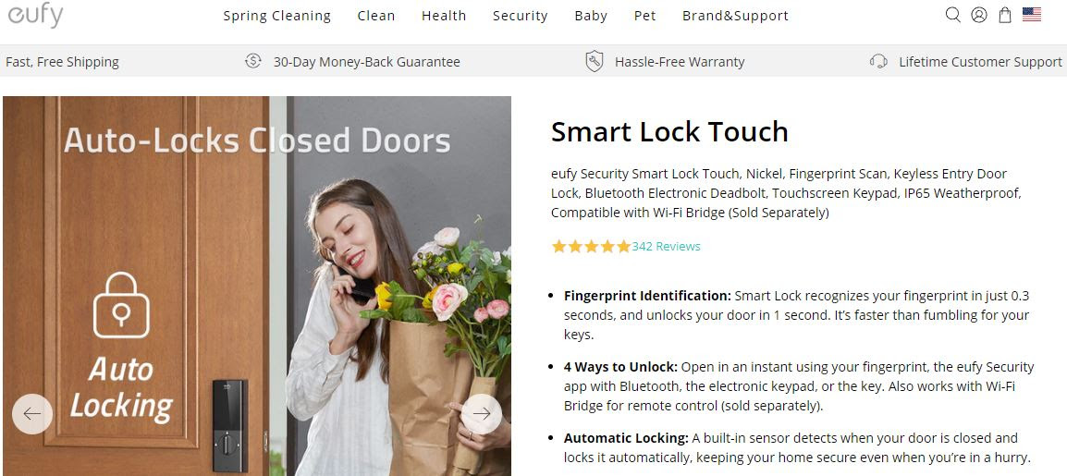Open the Clean menu
Image resolution: width=1067 pixels, height=476 pixels.
(x=376, y=16)
